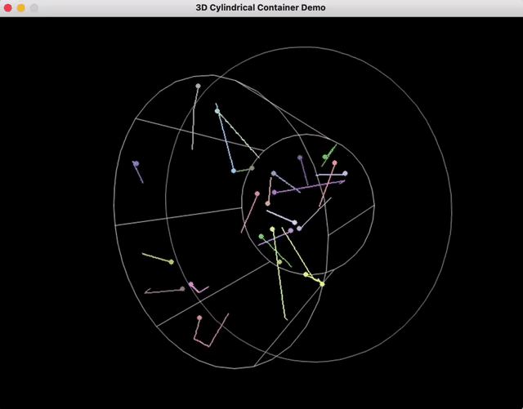The width and height of the screenshot is (523, 409).
Task: Click the pink particle with the U-shaped trail
Action: 199,318
